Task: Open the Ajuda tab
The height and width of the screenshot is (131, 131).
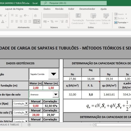Action: 103,9
